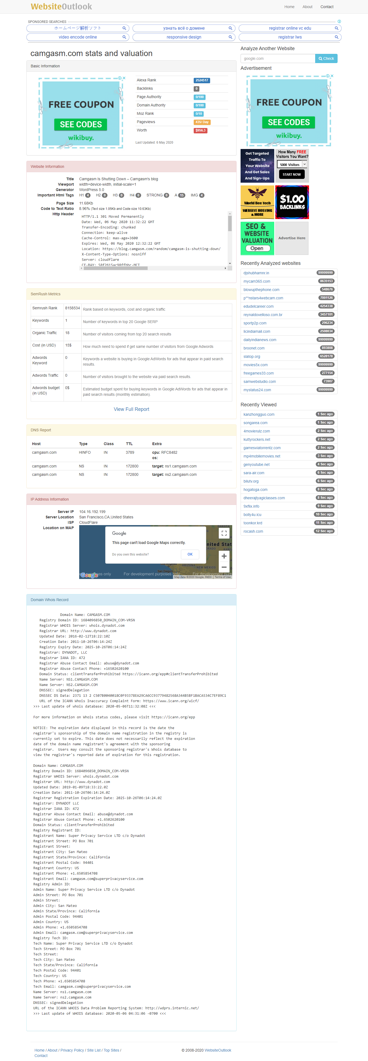
Task: Open footer Top Sites link
Action: (x=111, y=1050)
